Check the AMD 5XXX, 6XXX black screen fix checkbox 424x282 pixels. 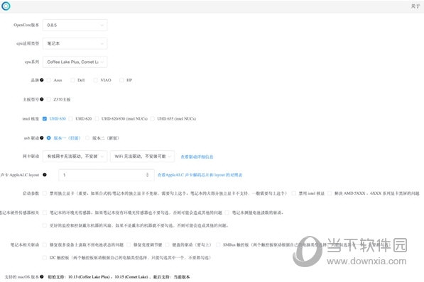coord(330,193)
